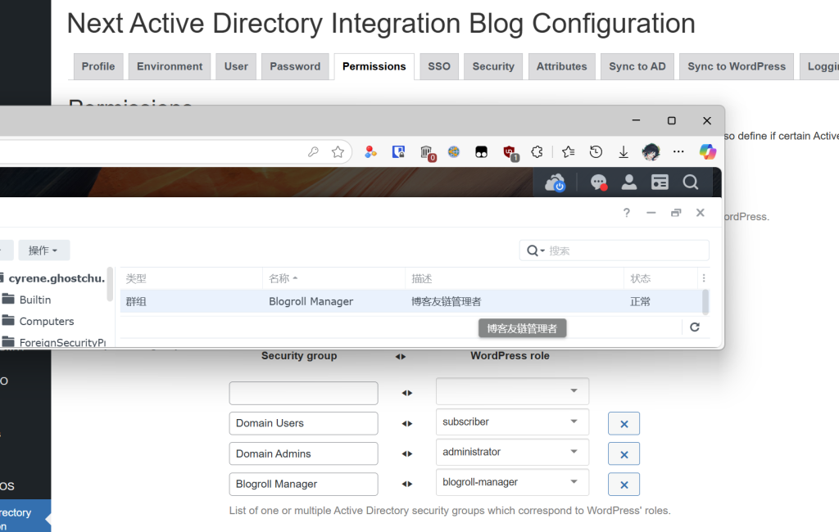Switch to the Sync to WordPress tab
Screen dimensions: 839x532
[737, 66]
